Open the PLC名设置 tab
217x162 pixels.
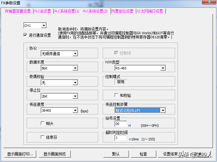(x=42, y=11)
